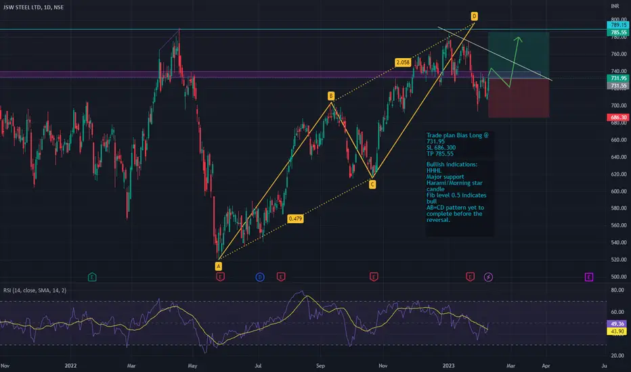The width and height of the screenshot is (631, 372).
Task: Click the 0.479 ratio label
Action: [295, 218]
